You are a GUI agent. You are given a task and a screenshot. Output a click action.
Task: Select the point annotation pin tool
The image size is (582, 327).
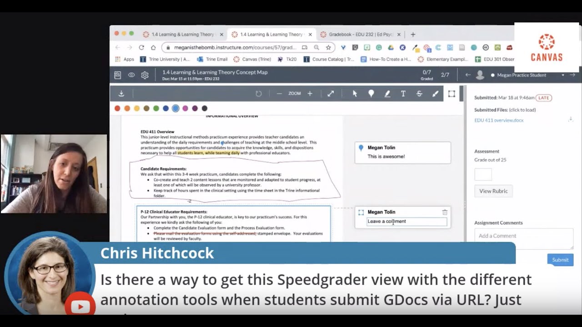point(371,94)
